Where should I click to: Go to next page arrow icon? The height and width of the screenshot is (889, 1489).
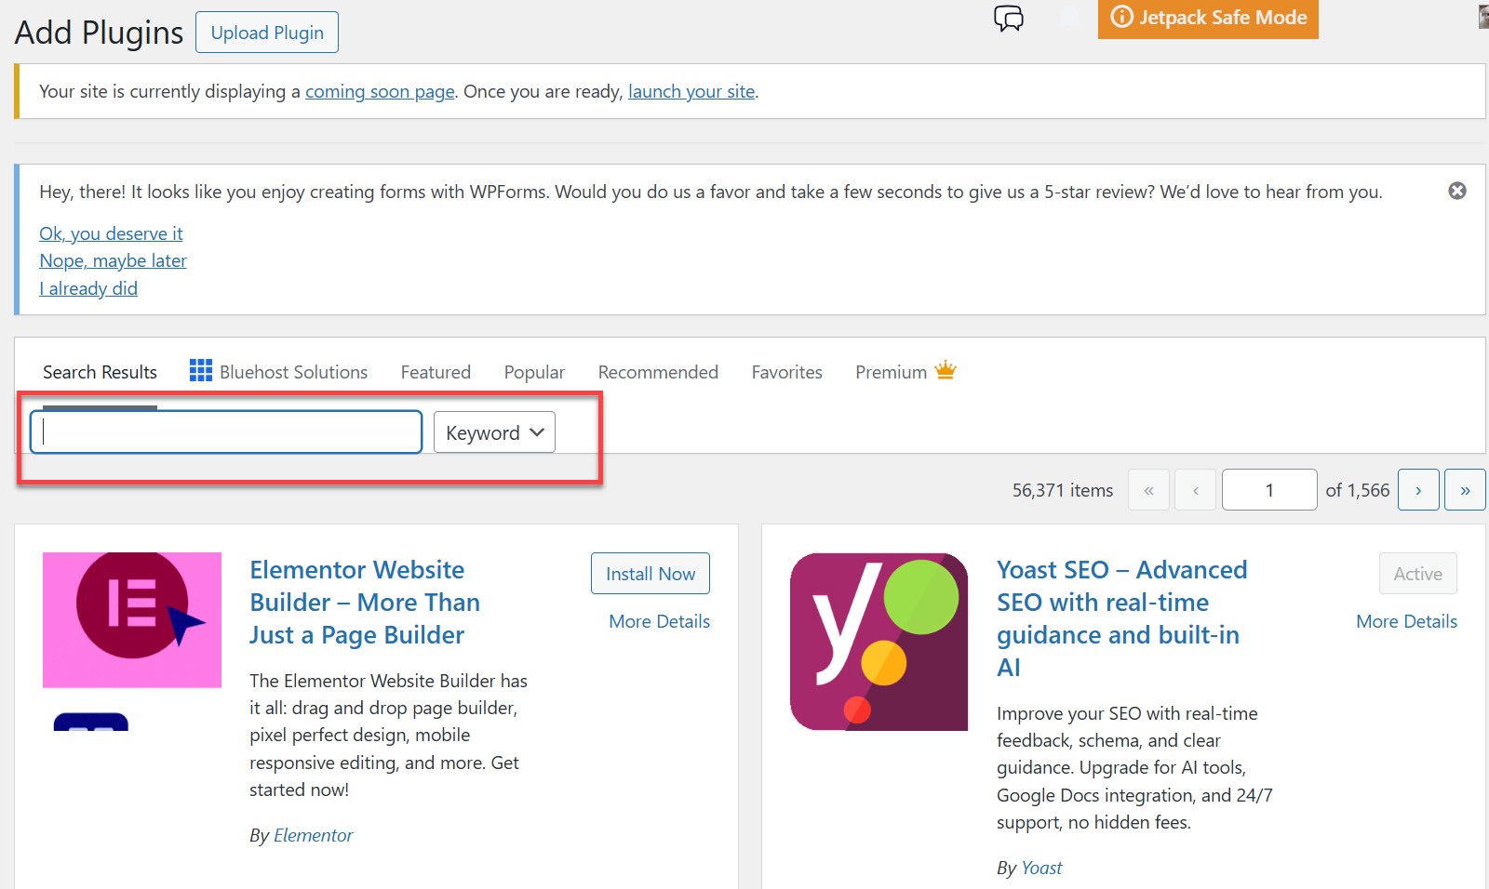[1418, 489]
